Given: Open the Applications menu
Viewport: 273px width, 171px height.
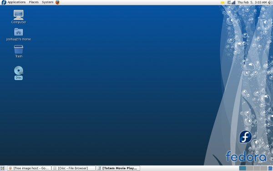Looking at the screenshot, I should click(16, 2).
